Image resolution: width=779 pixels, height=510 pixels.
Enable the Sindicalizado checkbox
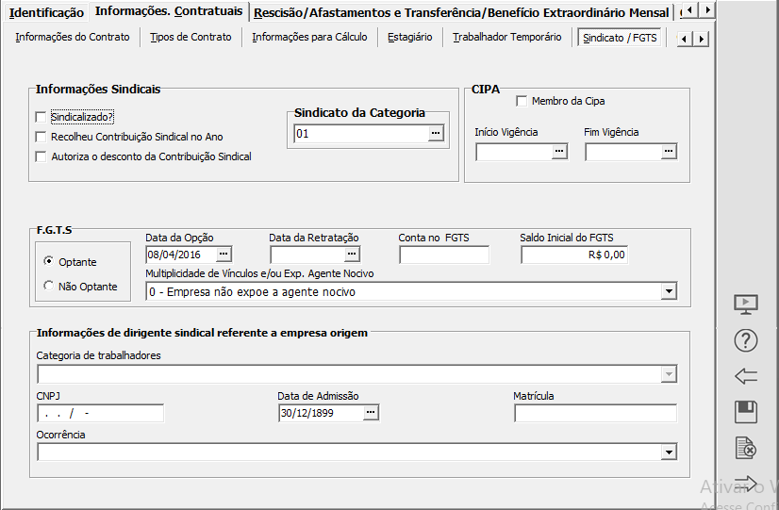click(41, 118)
